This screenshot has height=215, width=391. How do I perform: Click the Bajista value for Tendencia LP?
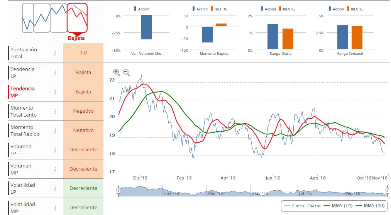pos(83,73)
